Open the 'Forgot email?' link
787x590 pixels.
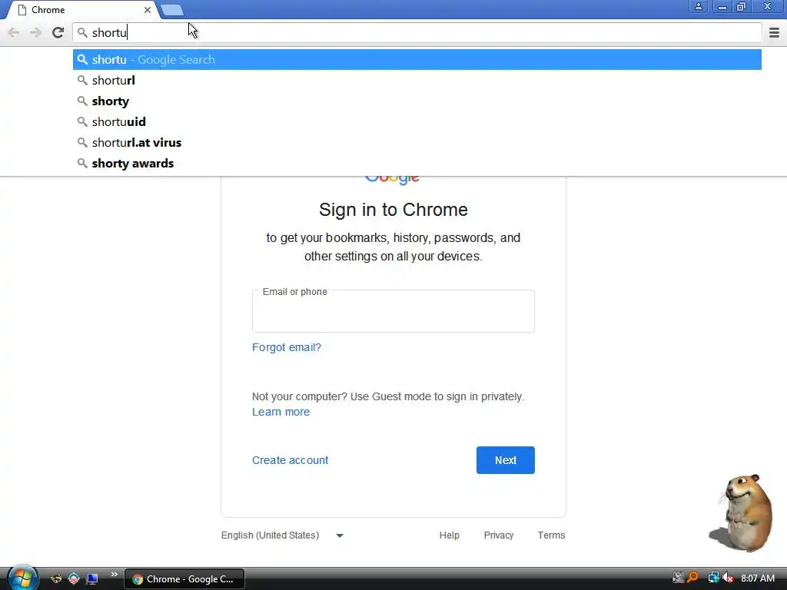coord(286,347)
